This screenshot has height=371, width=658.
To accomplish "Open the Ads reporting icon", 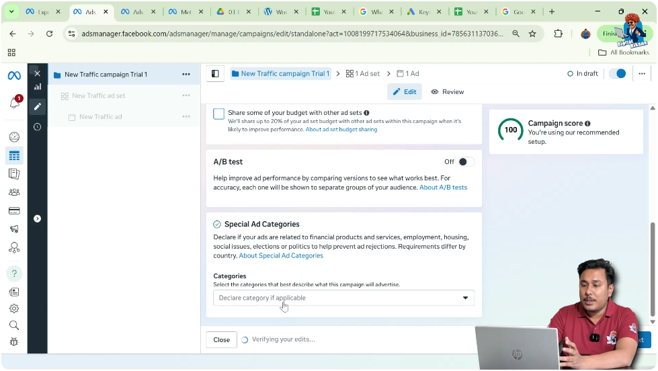I will (14, 174).
